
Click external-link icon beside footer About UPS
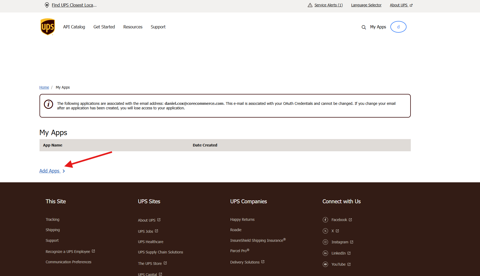[159, 220]
